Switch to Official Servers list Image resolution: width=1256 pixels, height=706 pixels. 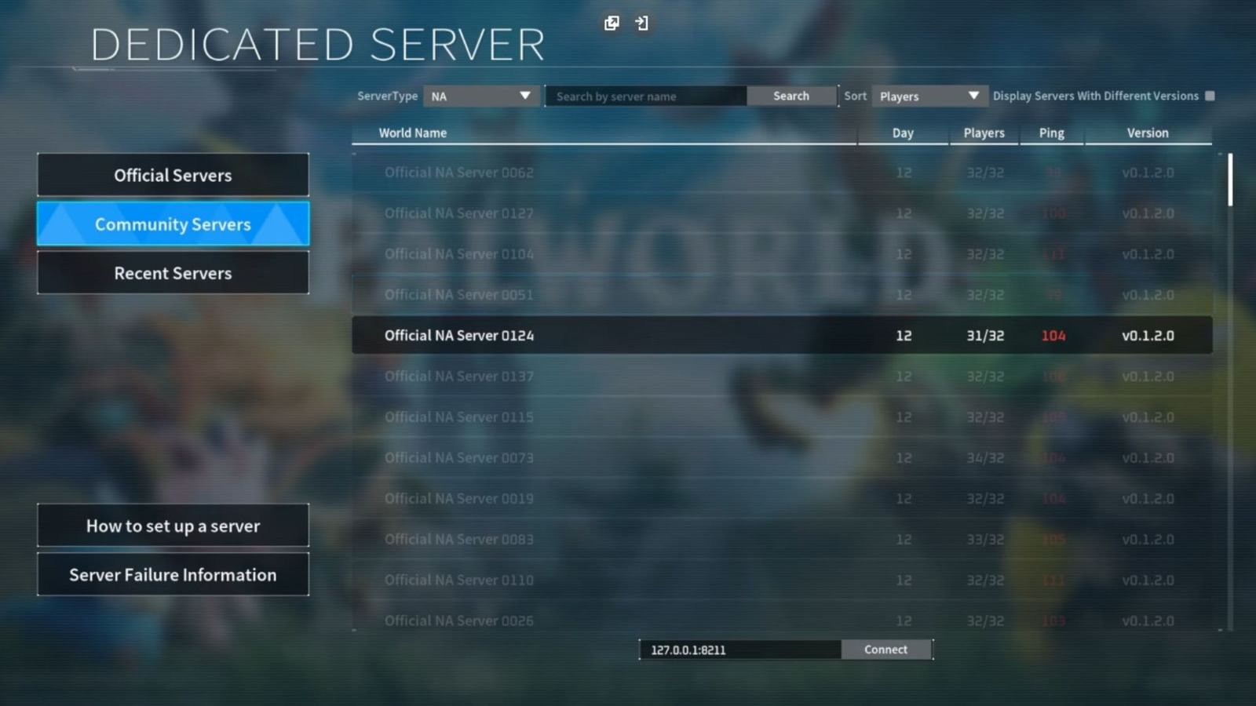[x=173, y=175]
